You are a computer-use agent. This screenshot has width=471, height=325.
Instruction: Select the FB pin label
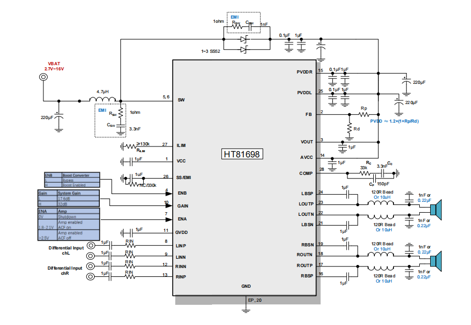coord(309,114)
